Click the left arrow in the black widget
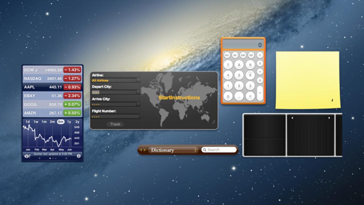The width and height of the screenshot is (364, 205). (292, 118)
